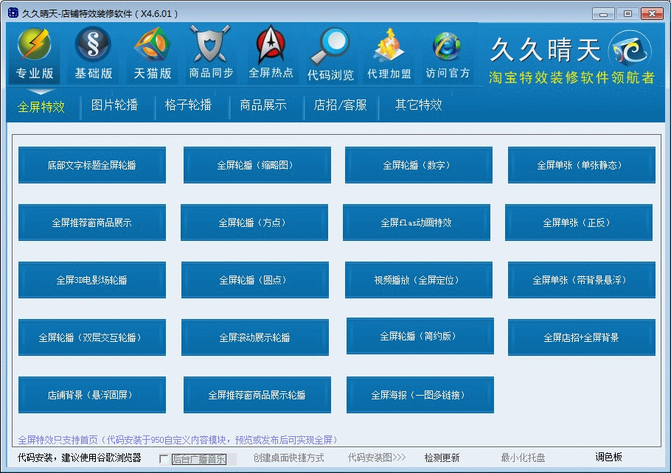Click the 检测更新 link
Screen dimensions: 671x473
442,458
